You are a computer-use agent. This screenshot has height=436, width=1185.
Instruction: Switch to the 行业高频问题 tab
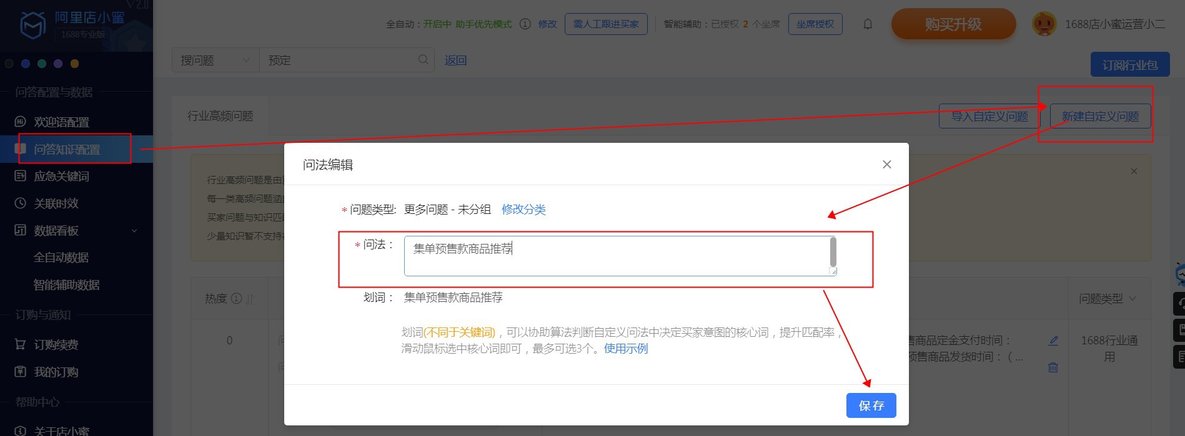click(x=221, y=116)
